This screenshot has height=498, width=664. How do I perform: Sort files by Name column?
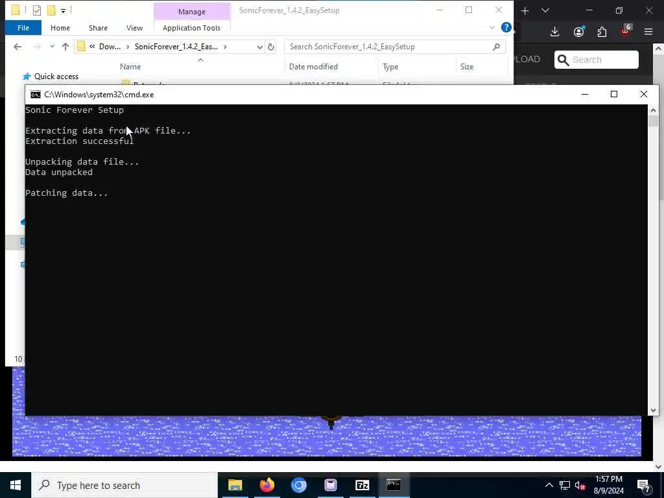(x=130, y=67)
